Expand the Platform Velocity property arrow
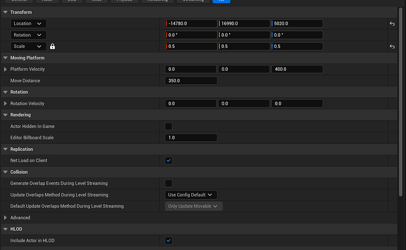The width and height of the screenshot is (406, 250). click(x=6, y=69)
